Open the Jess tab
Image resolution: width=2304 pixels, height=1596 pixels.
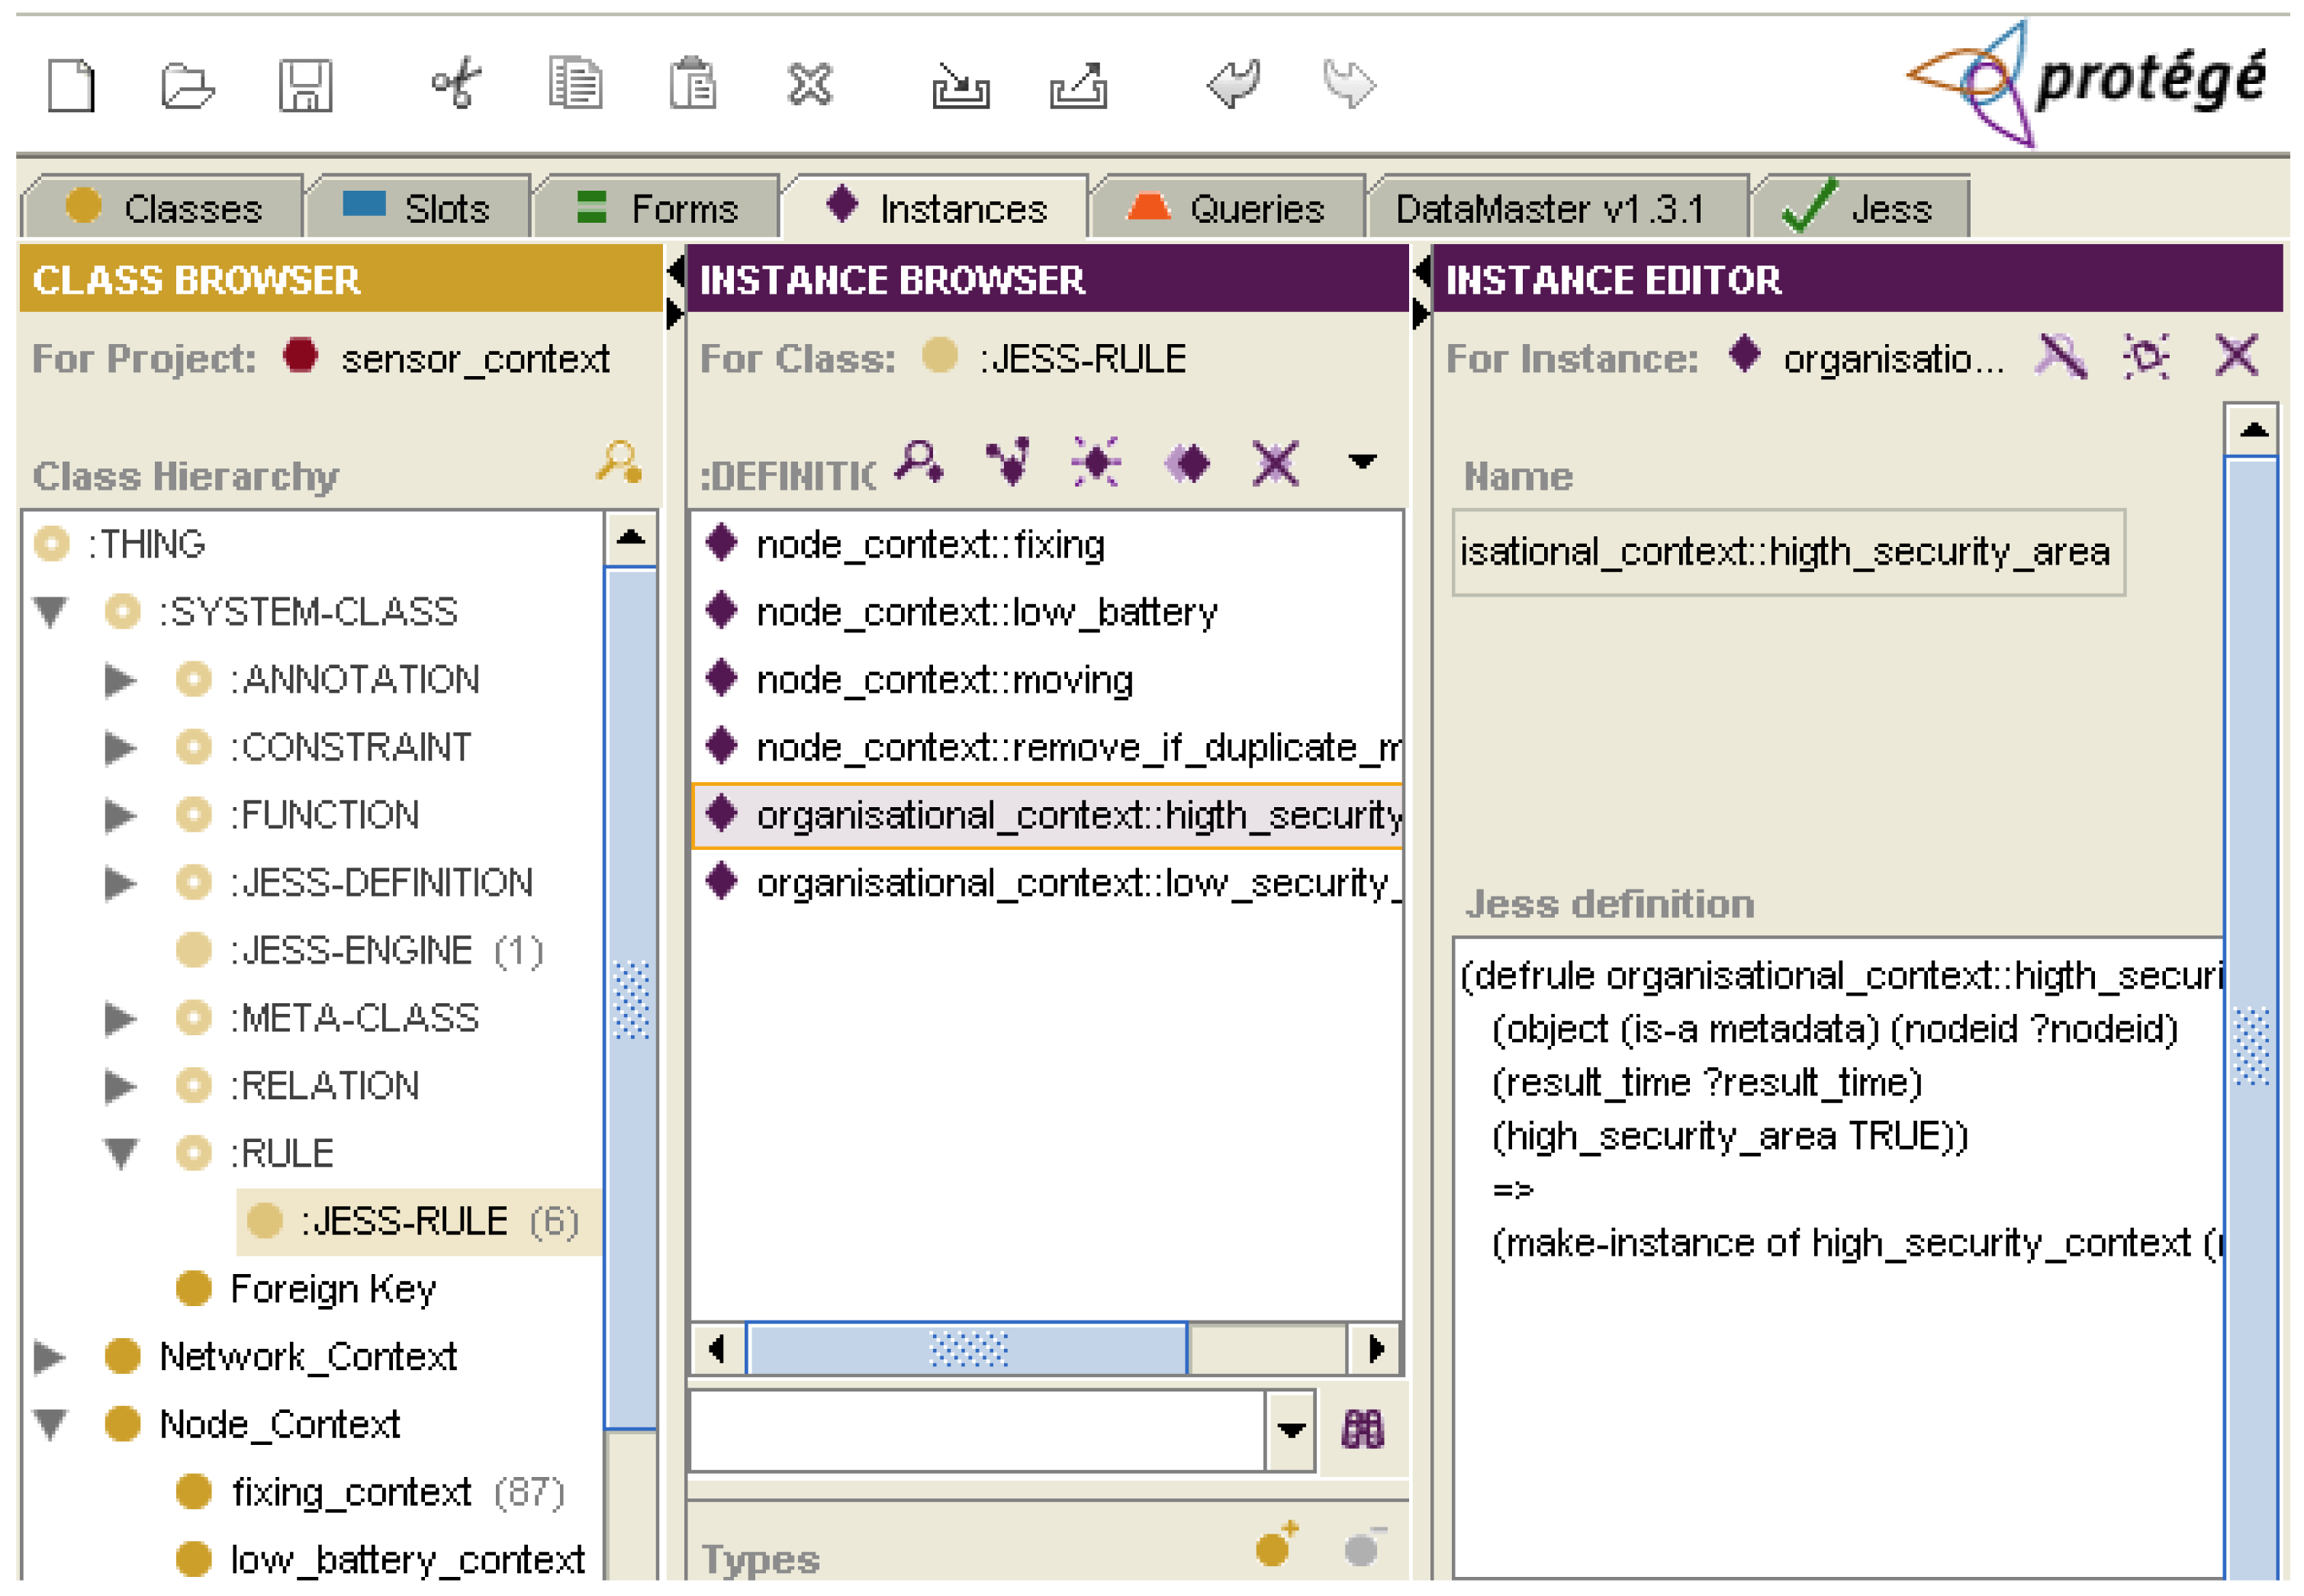1861,208
